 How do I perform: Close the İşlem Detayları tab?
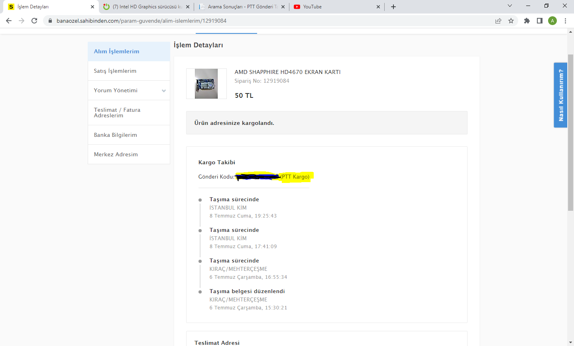(x=92, y=7)
